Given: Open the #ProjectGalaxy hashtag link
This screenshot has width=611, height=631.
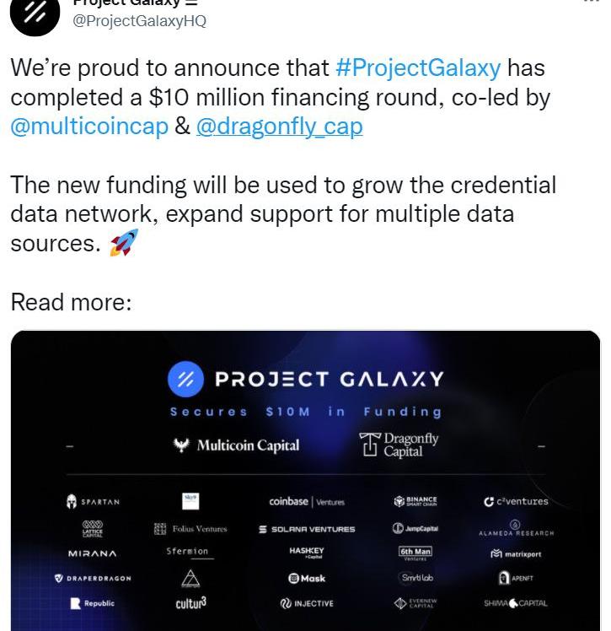Looking at the screenshot, I should pos(418,67).
